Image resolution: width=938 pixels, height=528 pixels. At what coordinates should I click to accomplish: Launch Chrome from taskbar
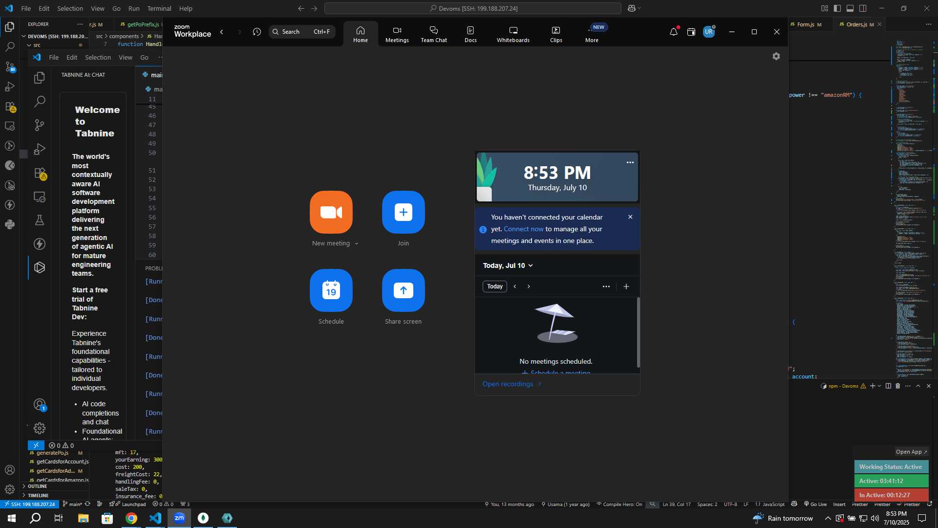[x=131, y=518]
